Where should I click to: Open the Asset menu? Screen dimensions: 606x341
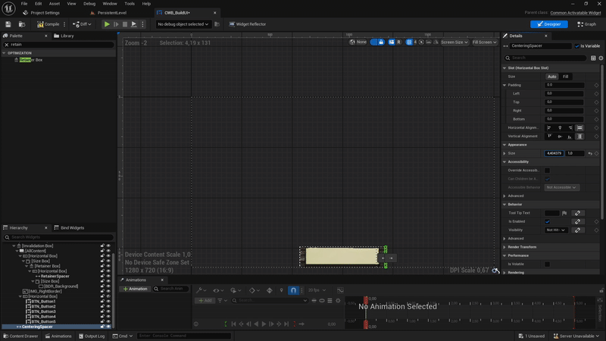[x=52, y=4]
